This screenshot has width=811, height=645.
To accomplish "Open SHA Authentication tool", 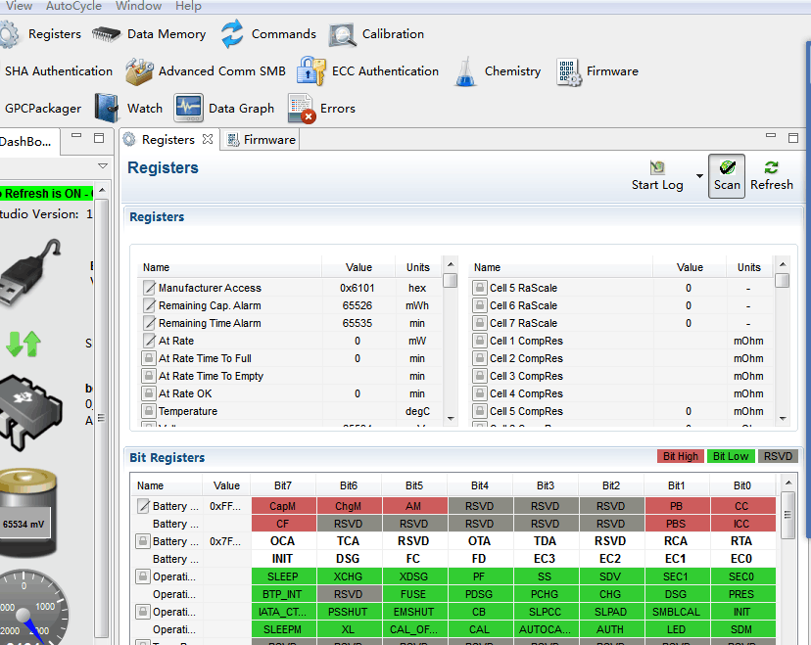I will (59, 71).
